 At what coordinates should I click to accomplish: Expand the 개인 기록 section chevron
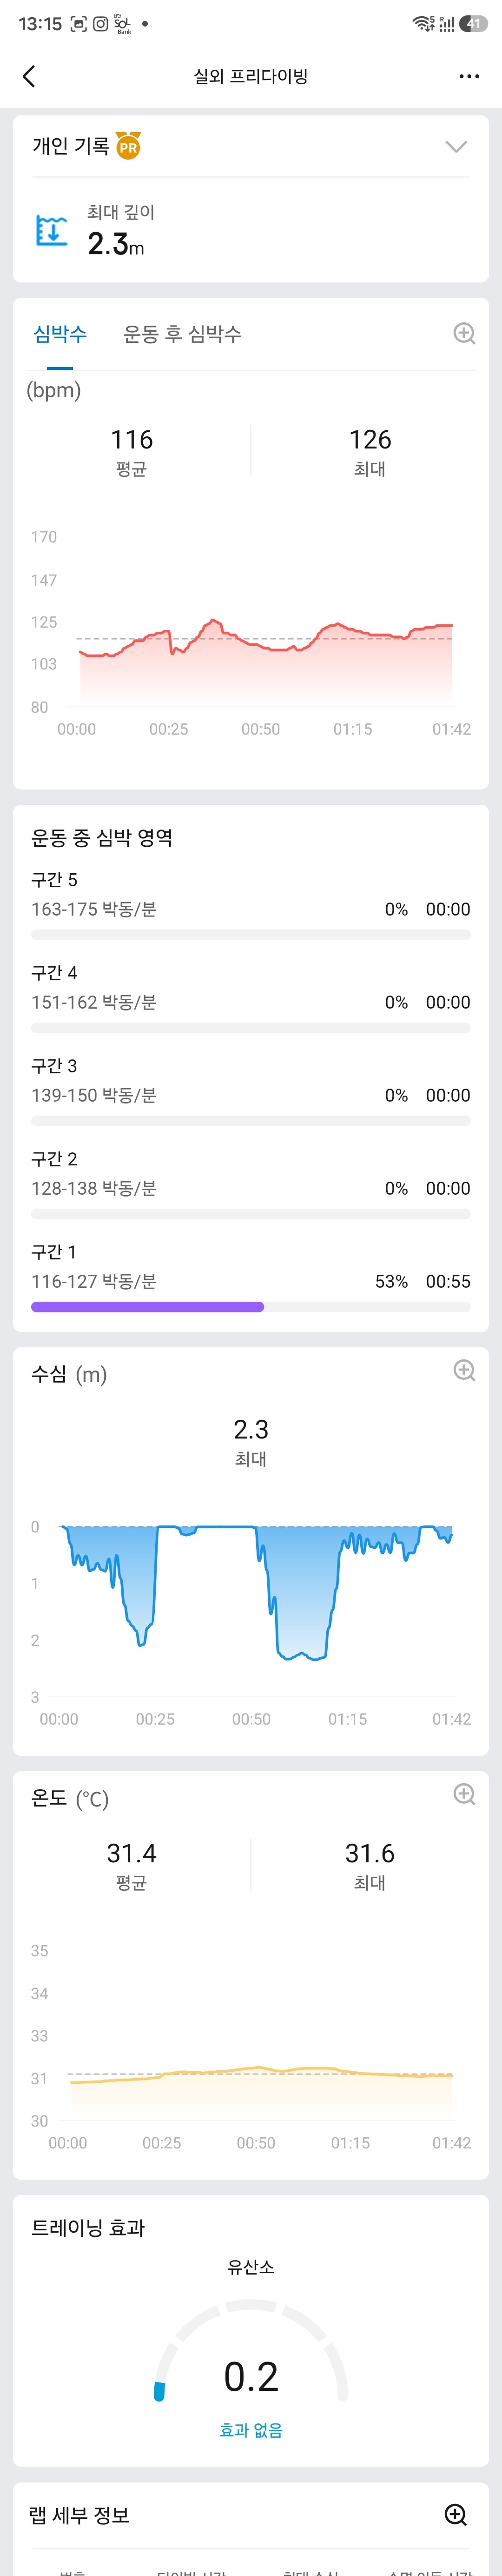(456, 147)
